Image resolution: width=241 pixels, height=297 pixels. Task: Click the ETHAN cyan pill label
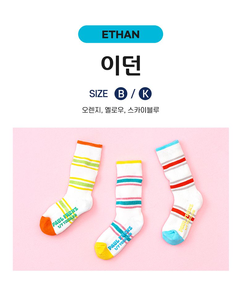[120, 34]
